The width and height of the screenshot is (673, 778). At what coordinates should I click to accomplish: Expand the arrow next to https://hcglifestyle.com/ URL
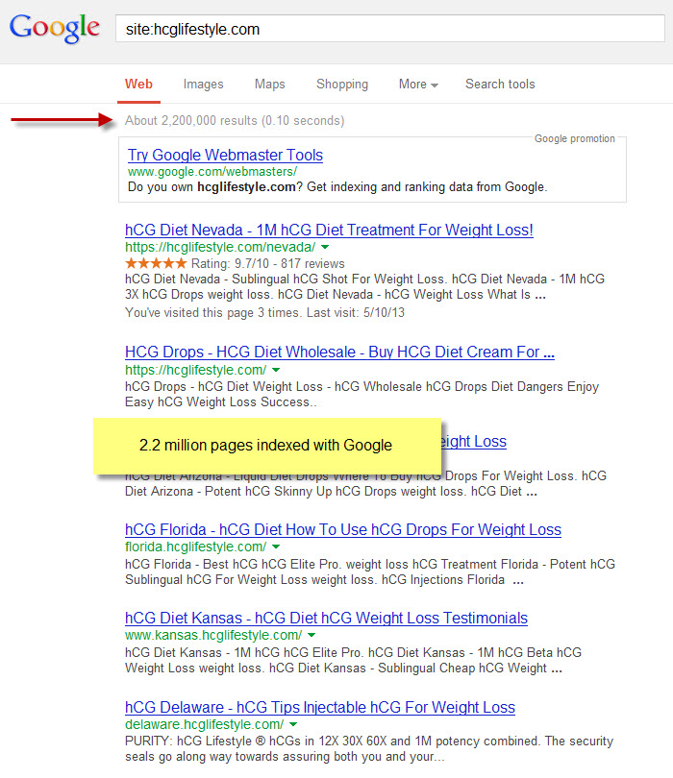click(276, 370)
